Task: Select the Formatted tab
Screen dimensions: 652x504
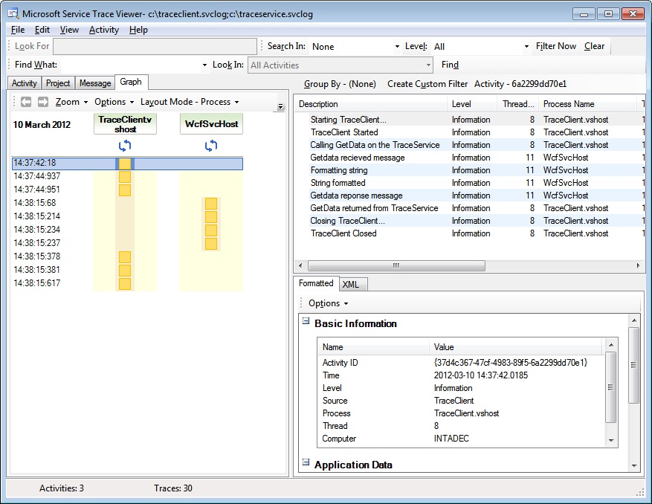Action: tap(316, 283)
